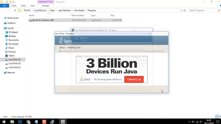
Task: Sort files by Date modified column
Action: pyautogui.click(x=78, y=15)
